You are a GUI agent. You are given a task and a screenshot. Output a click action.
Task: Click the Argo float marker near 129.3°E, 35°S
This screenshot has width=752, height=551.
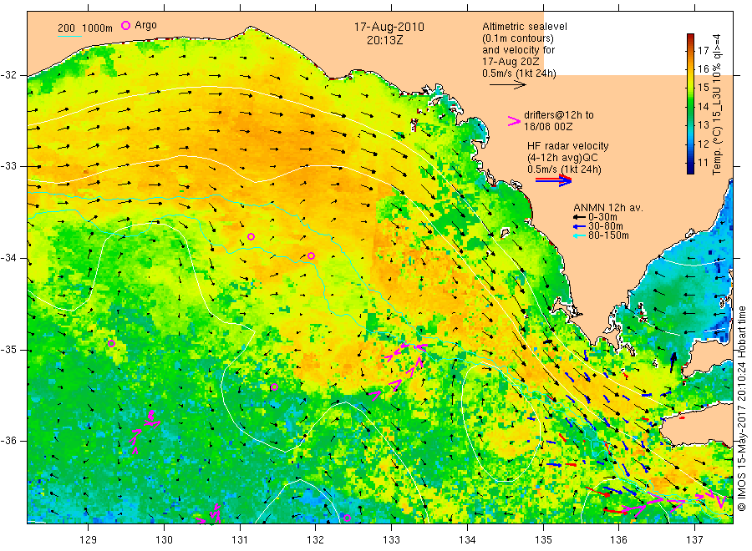tap(111, 343)
